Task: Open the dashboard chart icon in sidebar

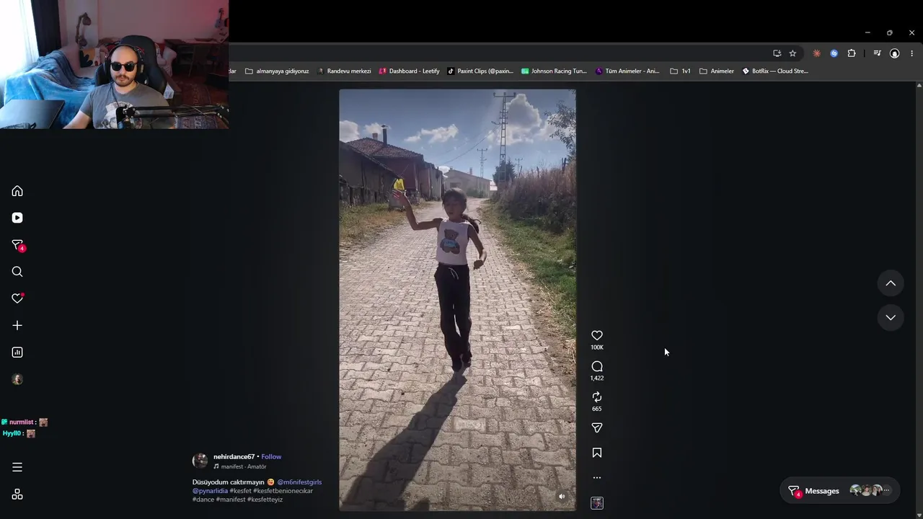Action: coord(17,352)
